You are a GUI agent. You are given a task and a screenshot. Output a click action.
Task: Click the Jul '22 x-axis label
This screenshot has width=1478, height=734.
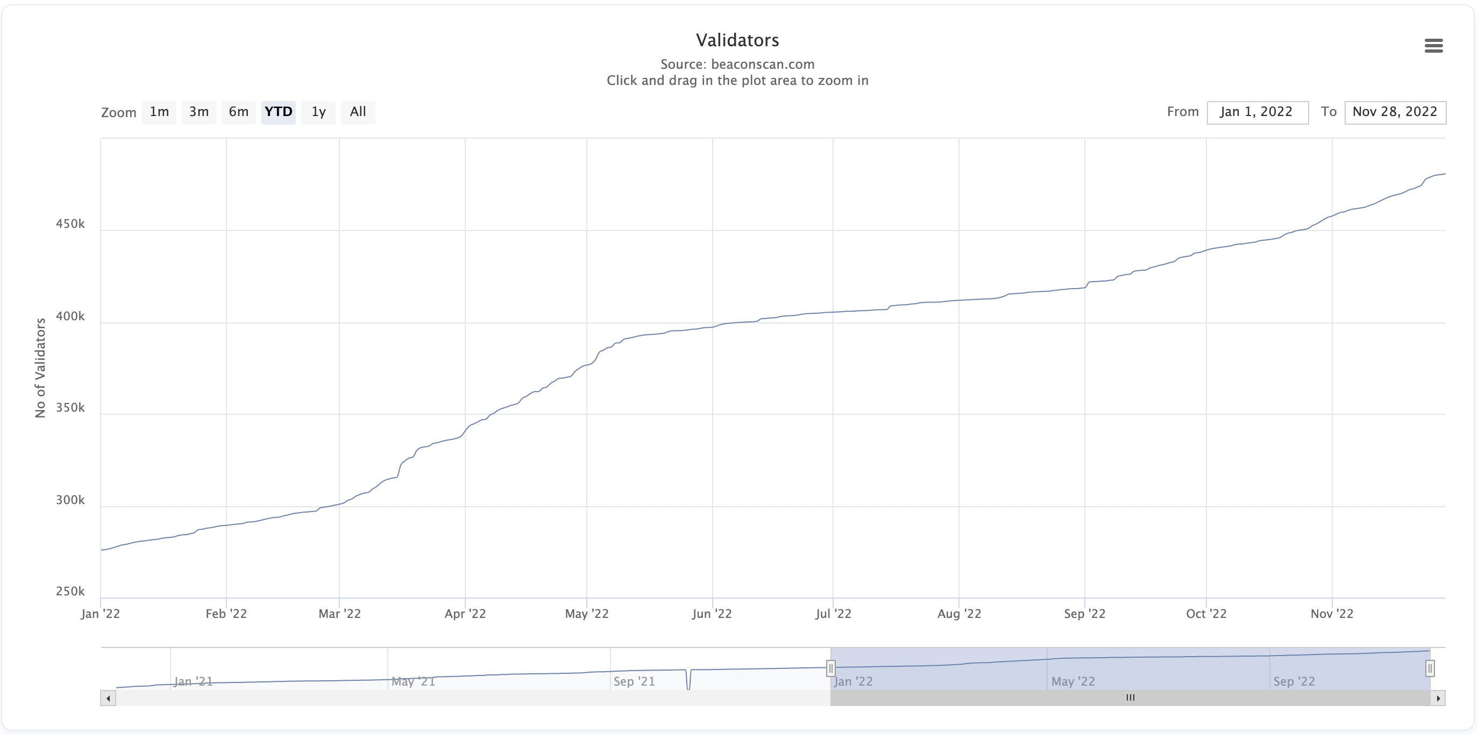pos(833,614)
